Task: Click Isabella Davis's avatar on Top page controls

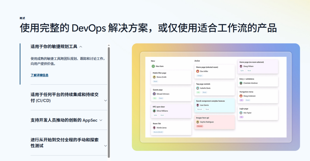Action: [x=197, y=88]
